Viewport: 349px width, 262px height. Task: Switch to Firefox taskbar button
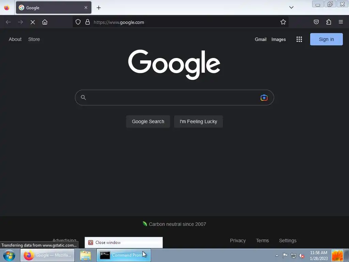click(x=47, y=255)
